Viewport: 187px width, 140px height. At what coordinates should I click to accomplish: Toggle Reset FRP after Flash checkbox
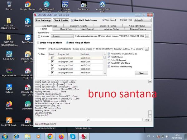[x=109, y=63]
